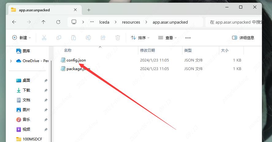Select the config.json file name
272x142 pixels.
coord(76,60)
